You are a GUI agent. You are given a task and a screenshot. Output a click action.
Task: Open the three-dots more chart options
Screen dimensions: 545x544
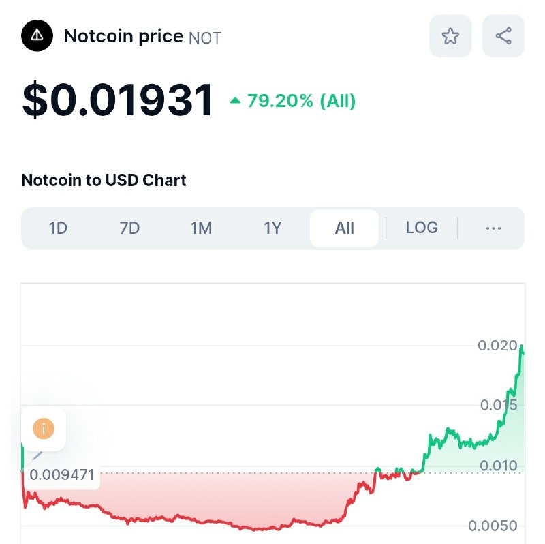(493, 228)
